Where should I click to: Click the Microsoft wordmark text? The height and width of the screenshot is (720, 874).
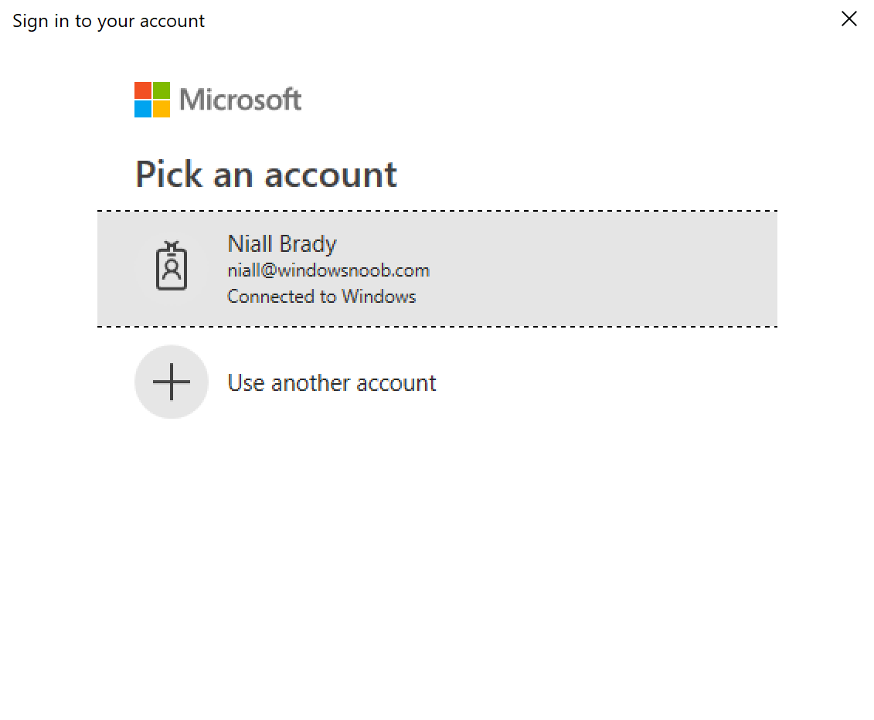[x=240, y=100]
